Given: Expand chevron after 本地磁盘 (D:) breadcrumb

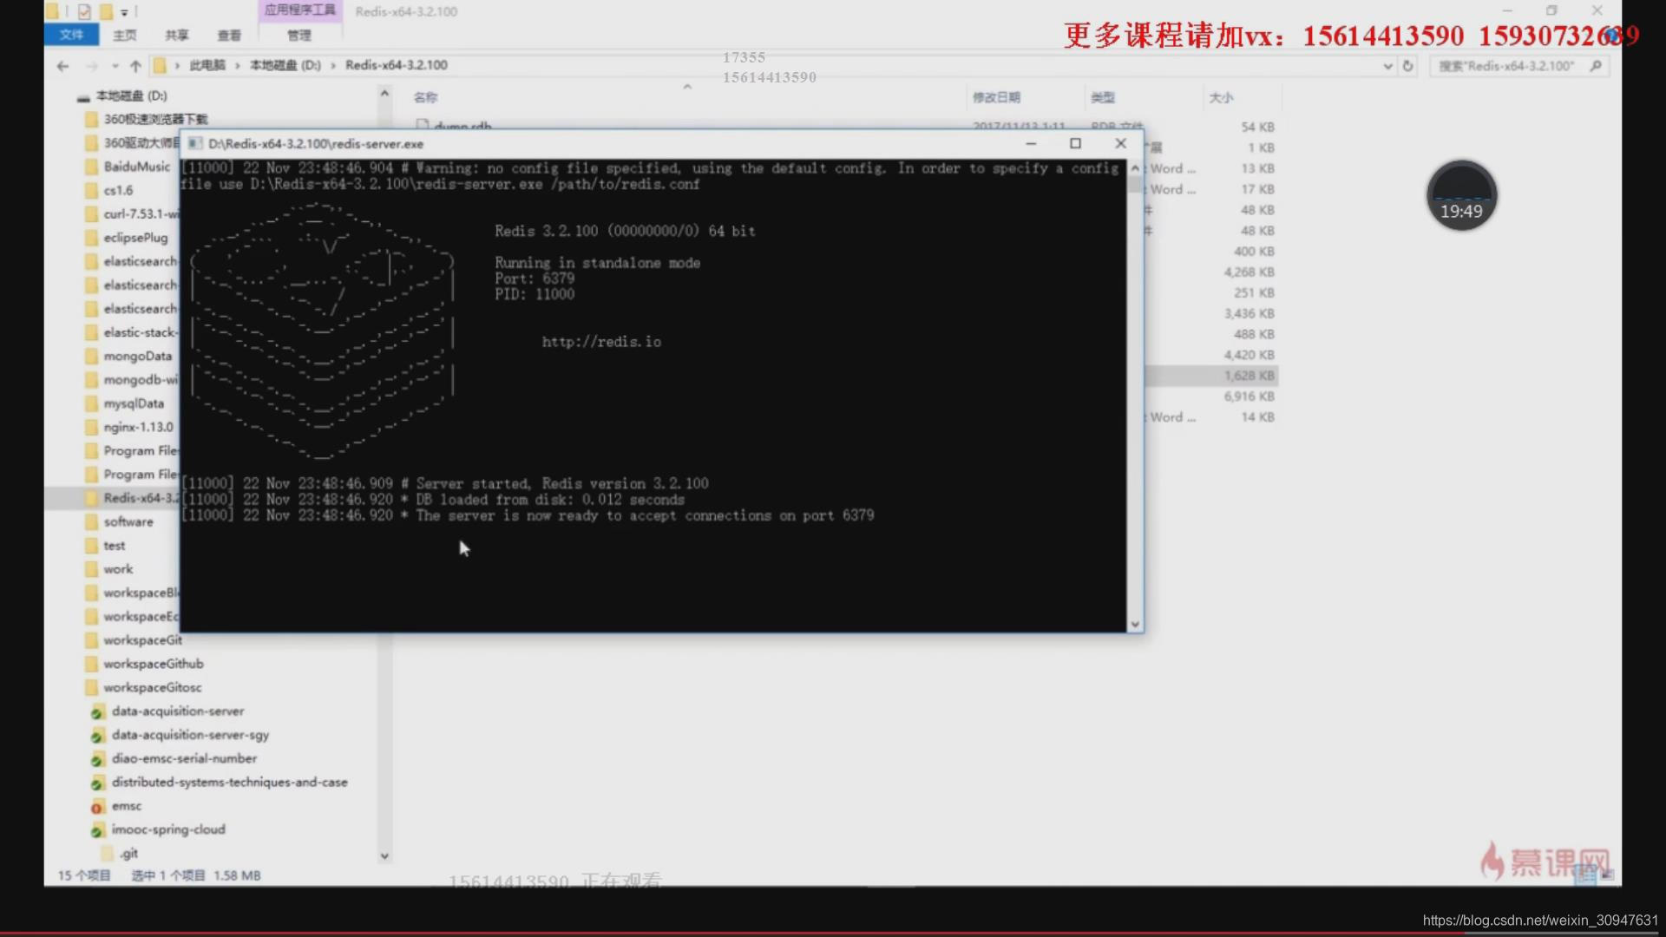Looking at the screenshot, I should pos(332,65).
